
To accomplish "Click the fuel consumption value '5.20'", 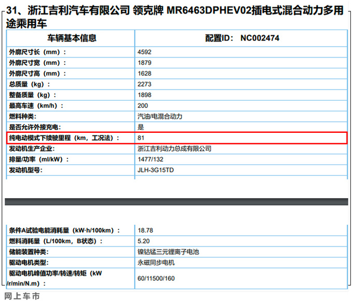I will [x=144, y=241].
